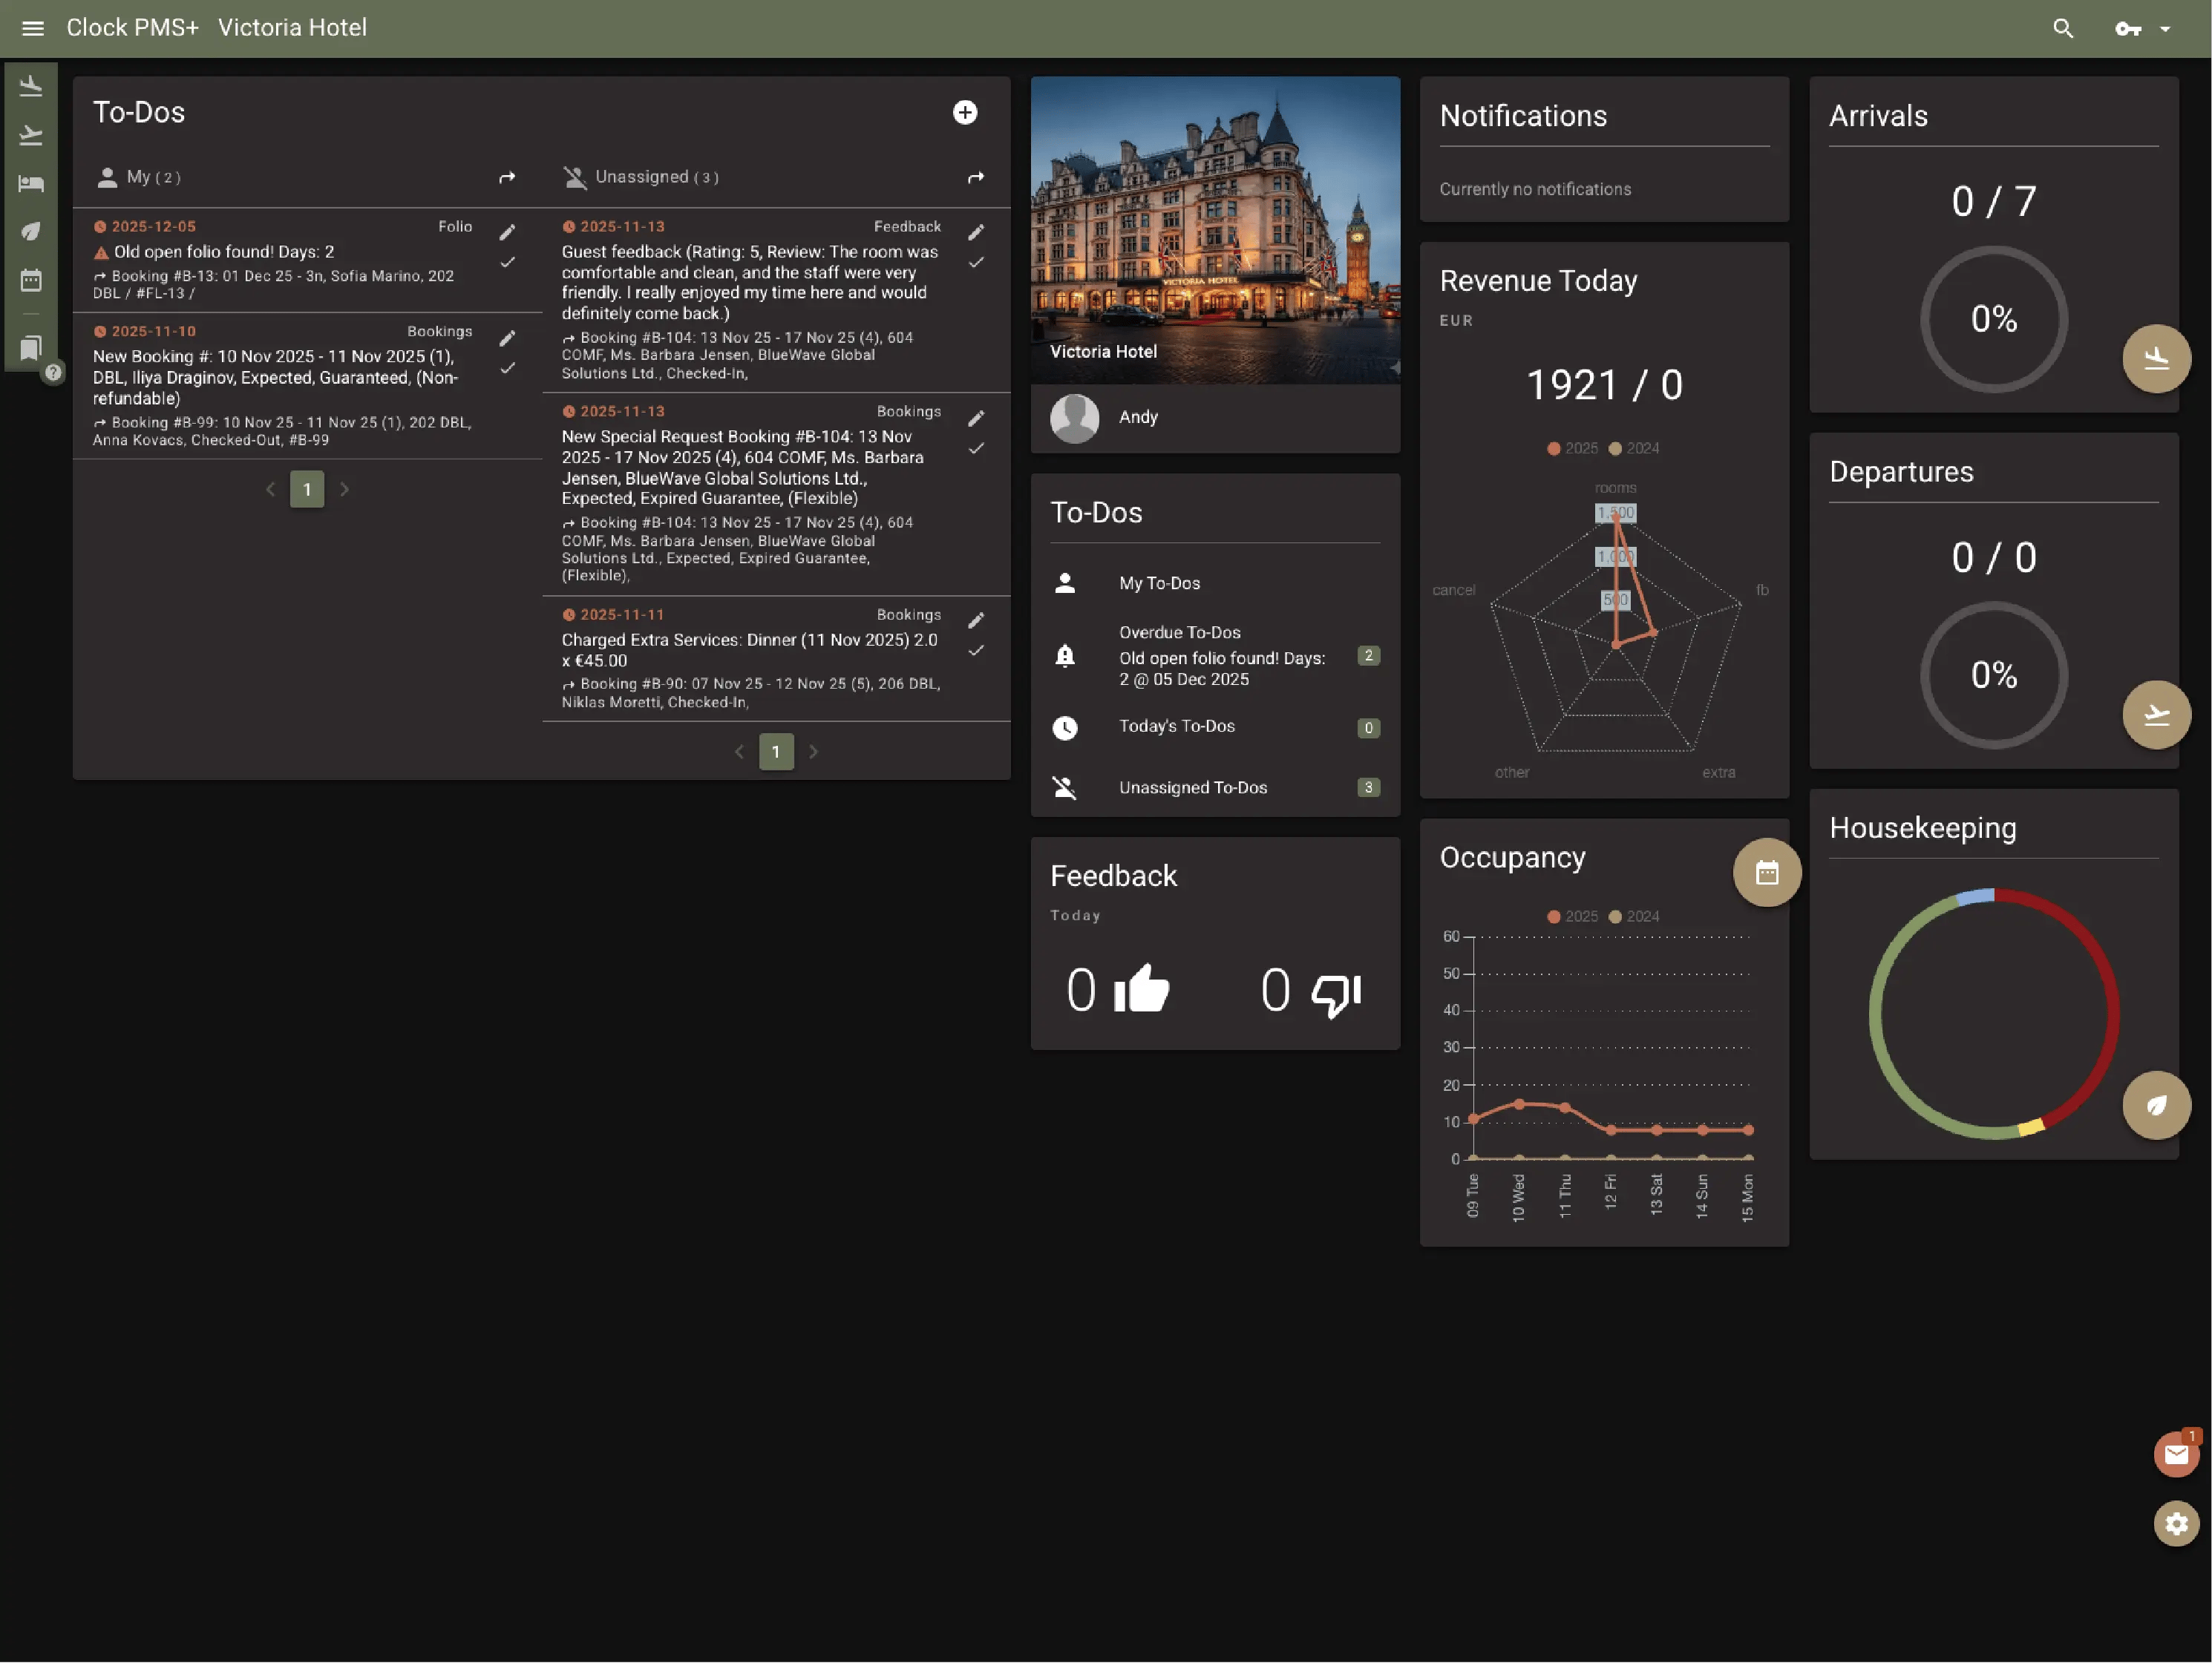Viewport: 2212px width, 1663px height.
Task: Open housekeeping leaf icon in sidebar
Action: (x=31, y=231)
